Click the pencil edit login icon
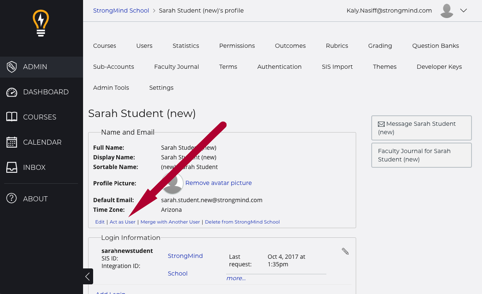 (x=345, y=251)
